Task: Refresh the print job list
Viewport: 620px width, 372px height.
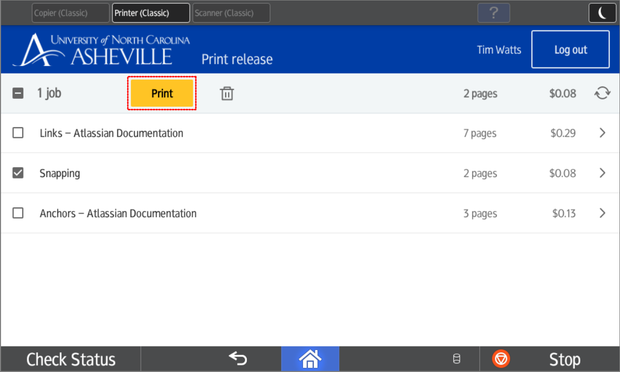Action: pos(602,94)
